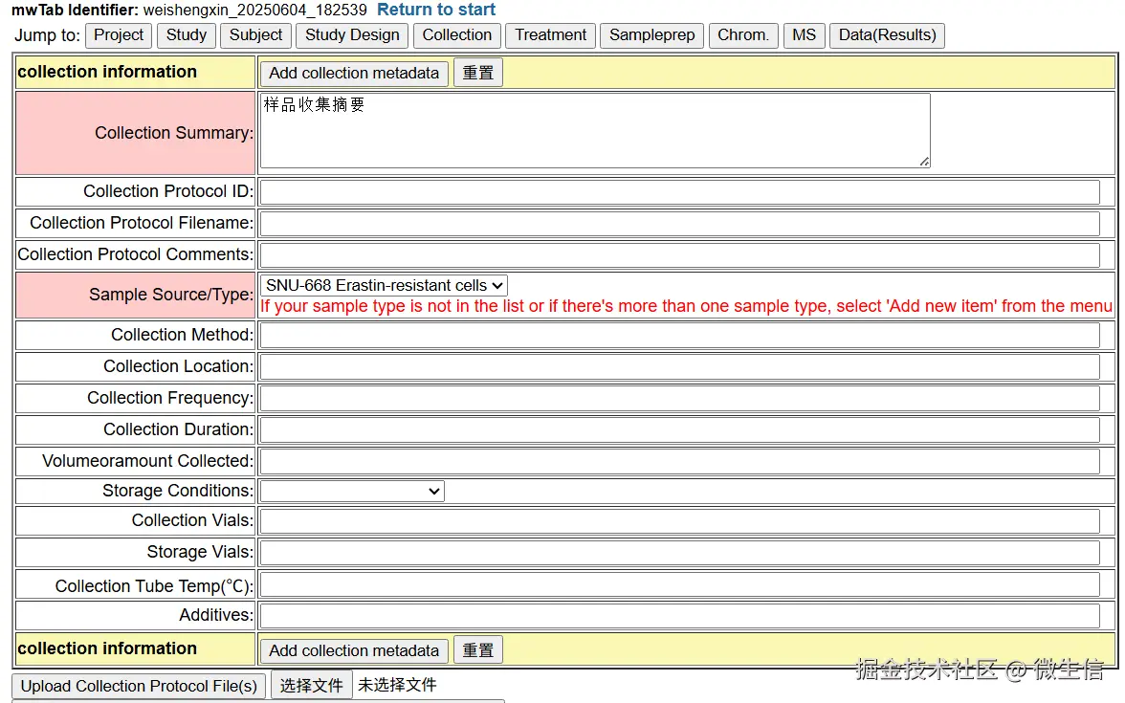
Task: Click the 未选择文件 no-file-chosen text
Action: tap(397, 685)
